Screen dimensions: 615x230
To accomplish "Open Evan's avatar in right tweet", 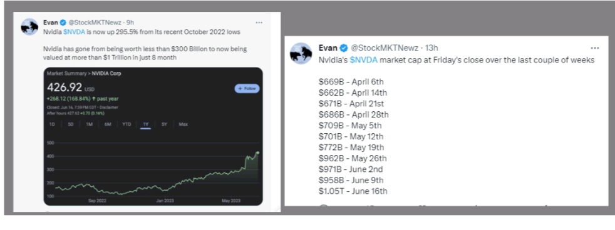I will point(301,53).
